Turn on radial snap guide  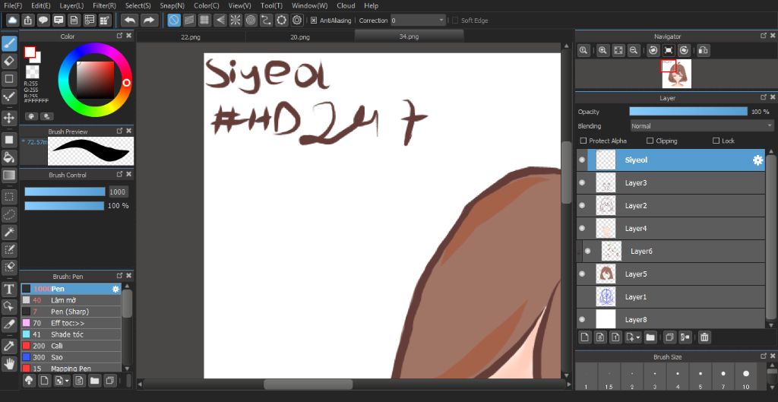click(236, 21)
